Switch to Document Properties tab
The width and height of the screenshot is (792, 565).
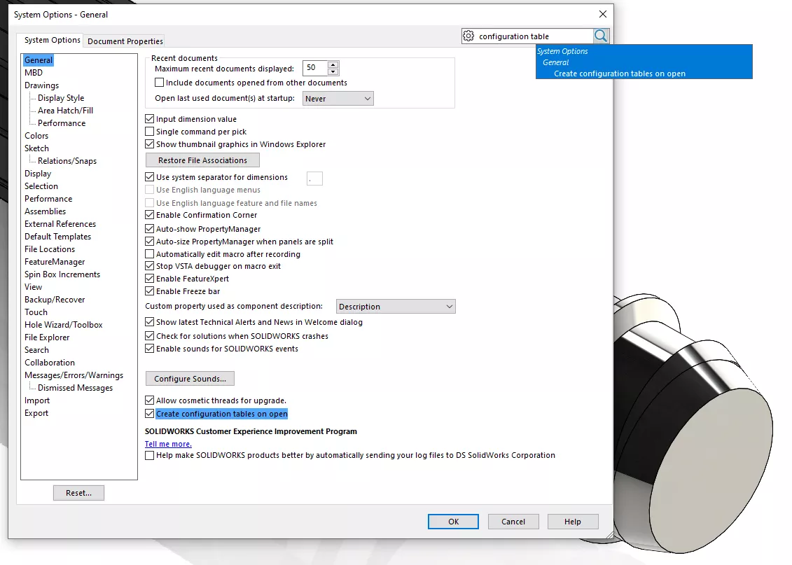(125, 41)
